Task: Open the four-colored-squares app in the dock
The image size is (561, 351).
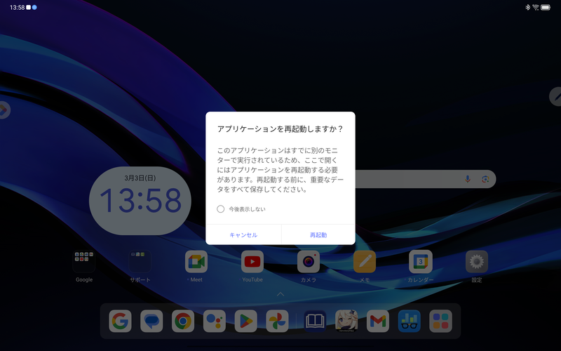Action: pyautogui.click(x=441, y=321)
